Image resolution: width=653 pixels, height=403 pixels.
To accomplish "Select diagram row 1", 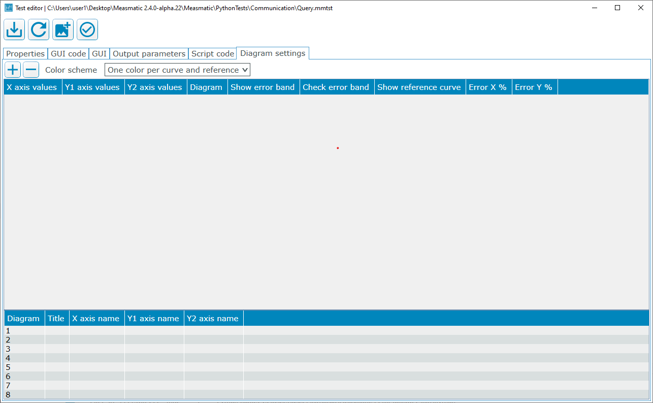I will 326,330.
